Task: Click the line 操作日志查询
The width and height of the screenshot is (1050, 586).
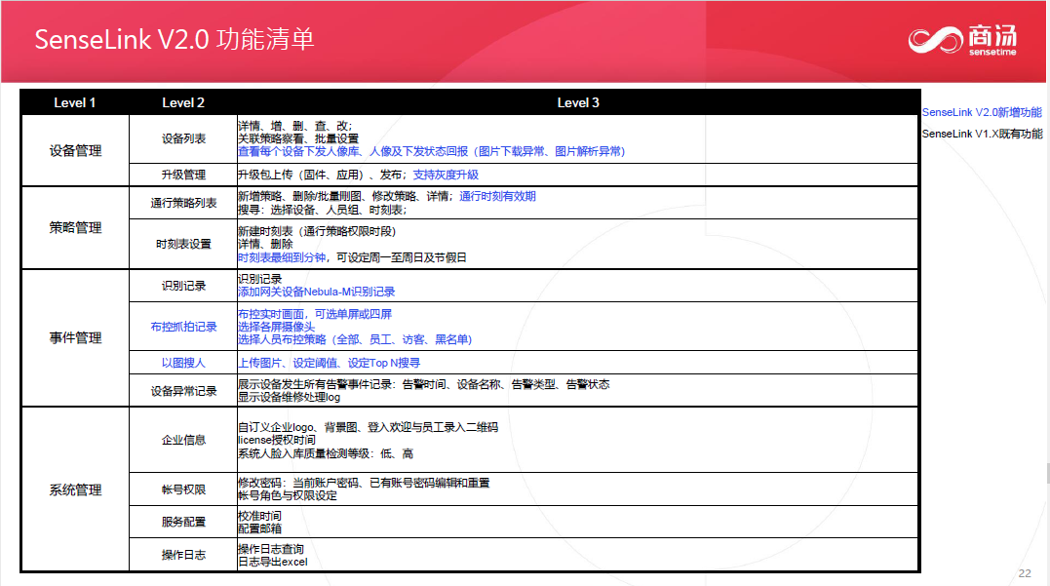Action: pos(270,549)
